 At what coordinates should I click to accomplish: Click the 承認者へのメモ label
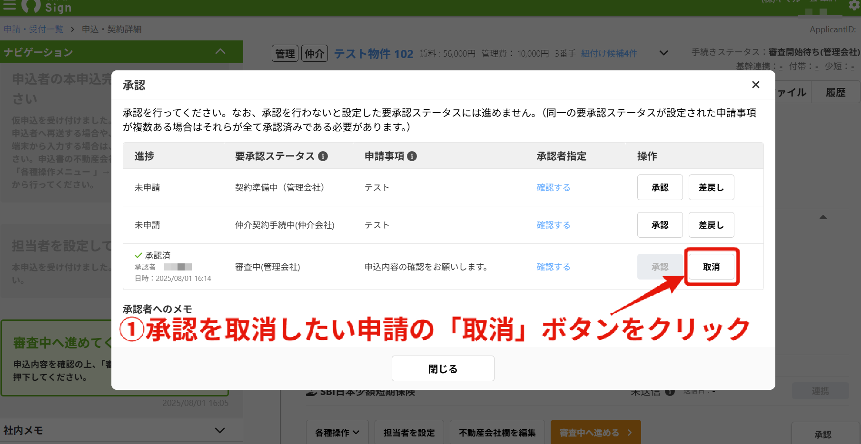pos(158,309)
